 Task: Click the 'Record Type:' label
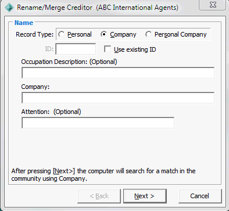tap(35, 34)
